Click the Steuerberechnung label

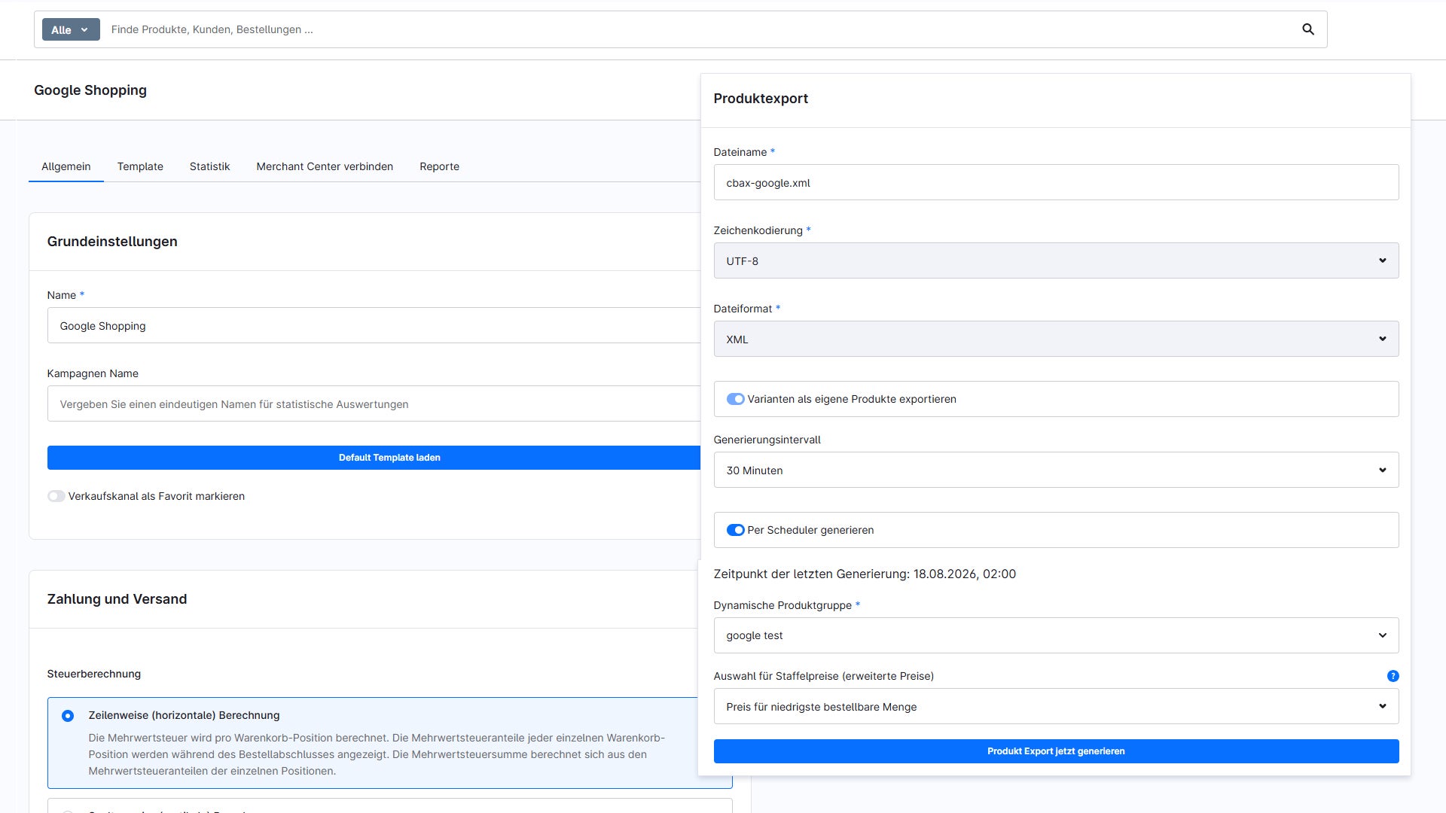tap(93, 674)
